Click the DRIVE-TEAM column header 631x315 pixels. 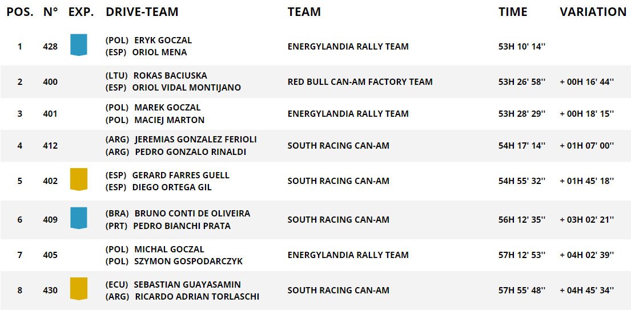click(x=142, y=12)
